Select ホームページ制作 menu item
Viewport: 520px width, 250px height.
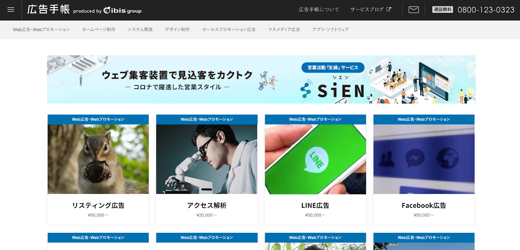99,30
